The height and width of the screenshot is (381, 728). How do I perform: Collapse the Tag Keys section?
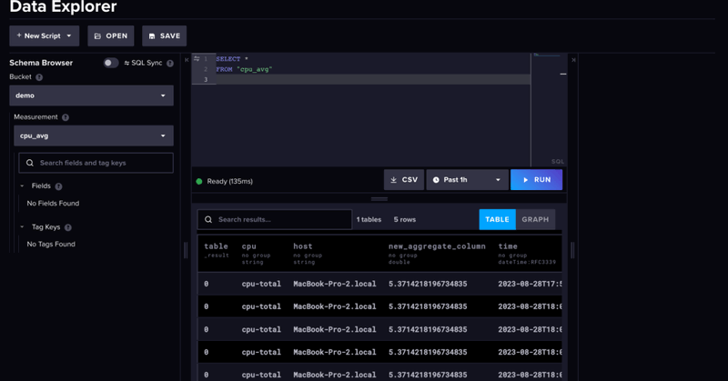[22, 227]
